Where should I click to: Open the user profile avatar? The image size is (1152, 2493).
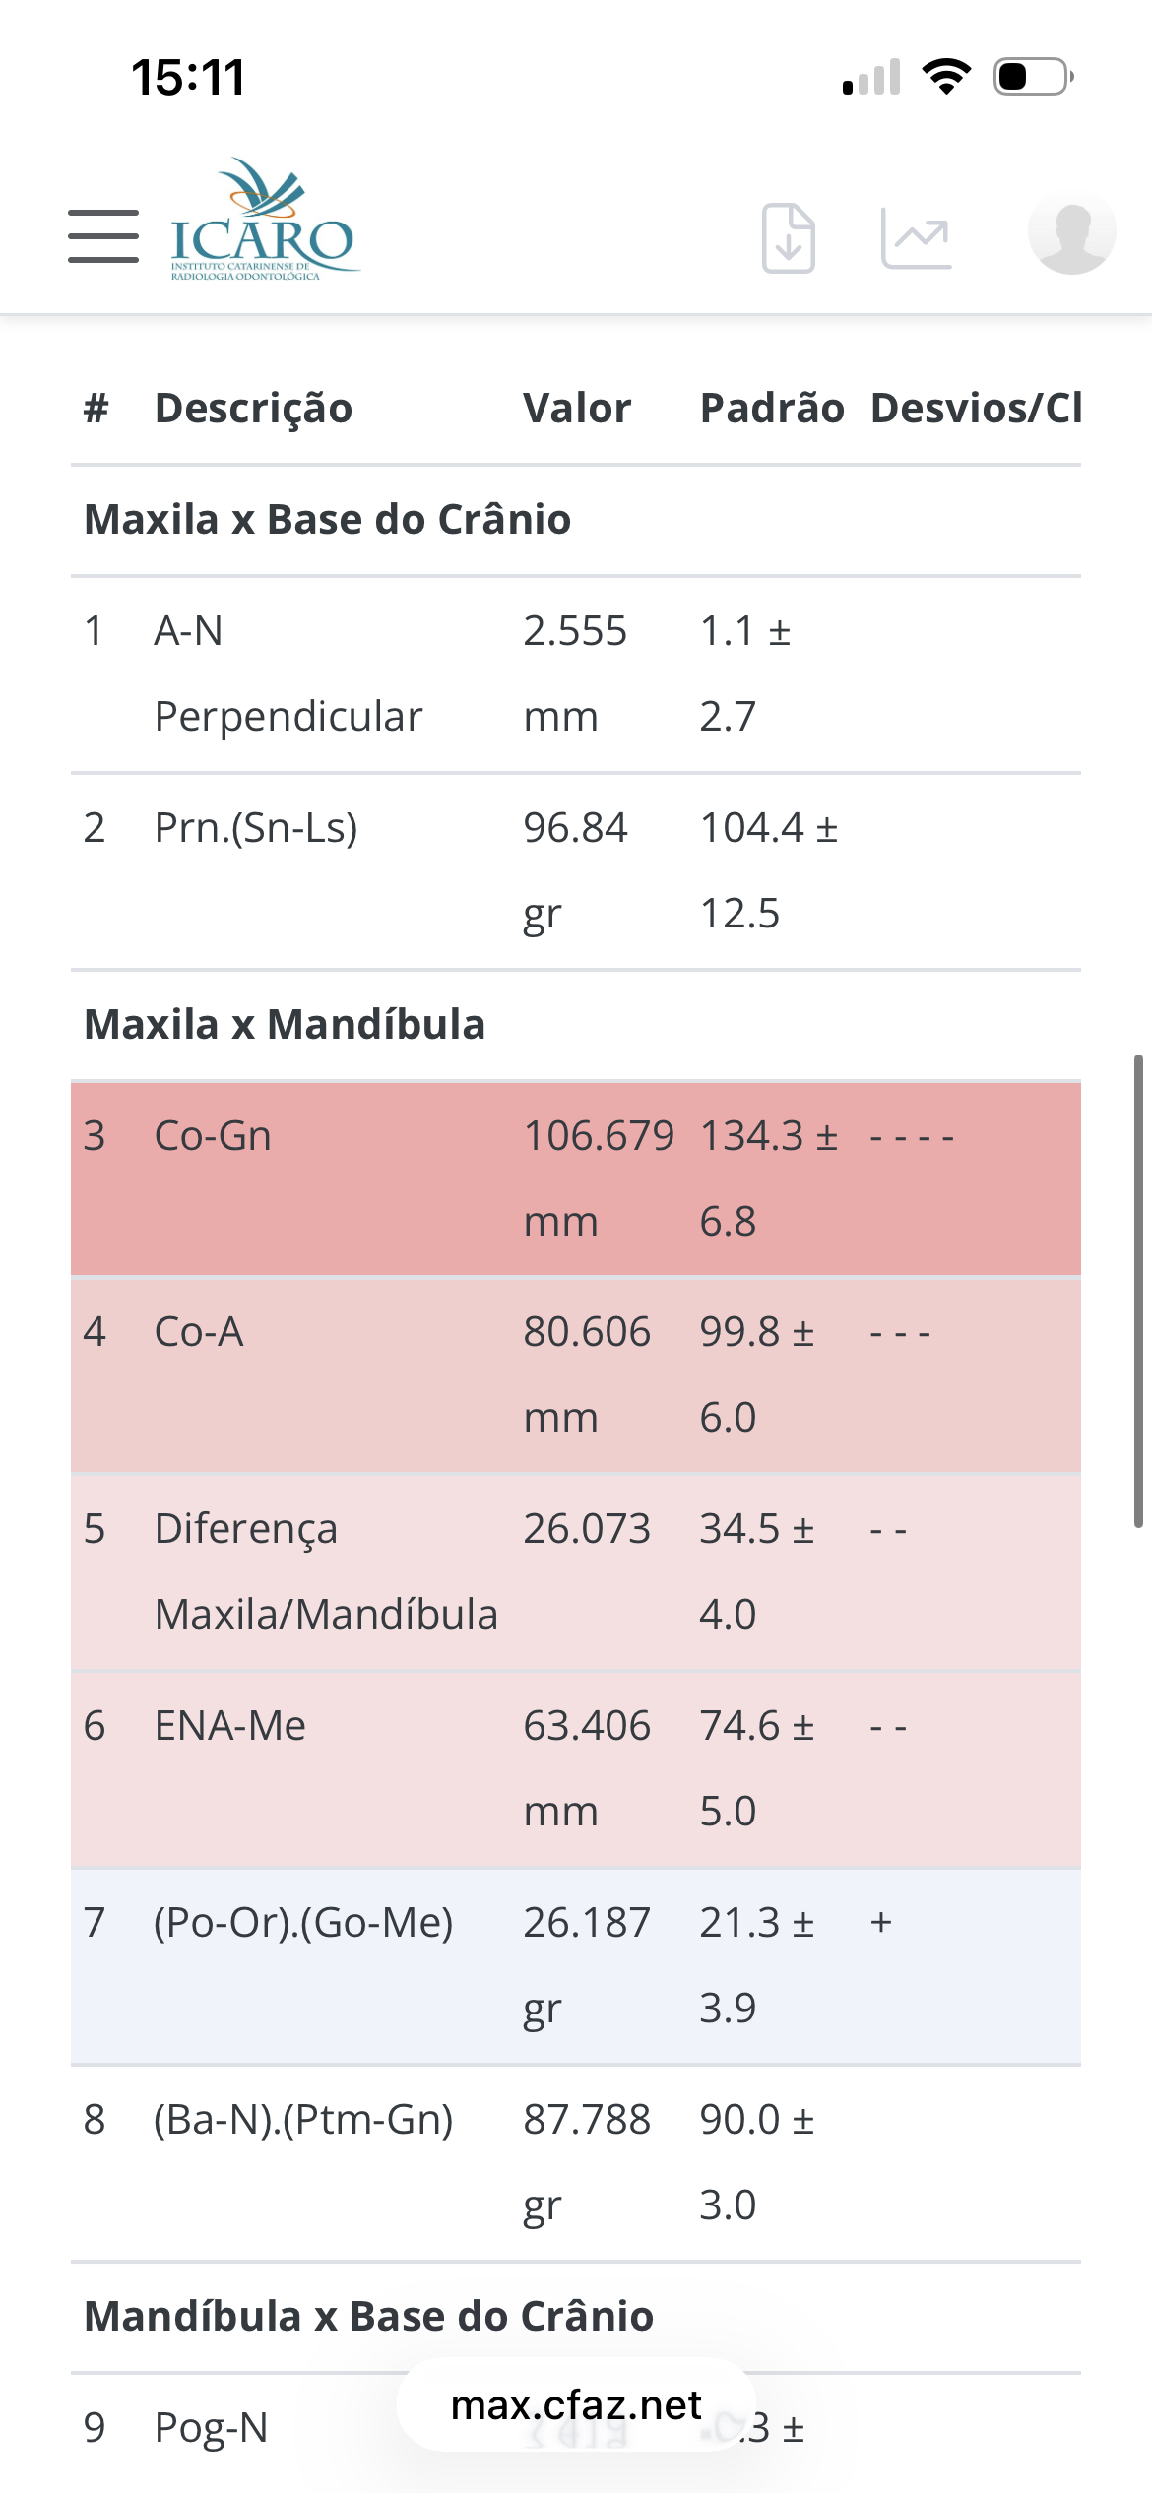click(x=1071, y=232)
